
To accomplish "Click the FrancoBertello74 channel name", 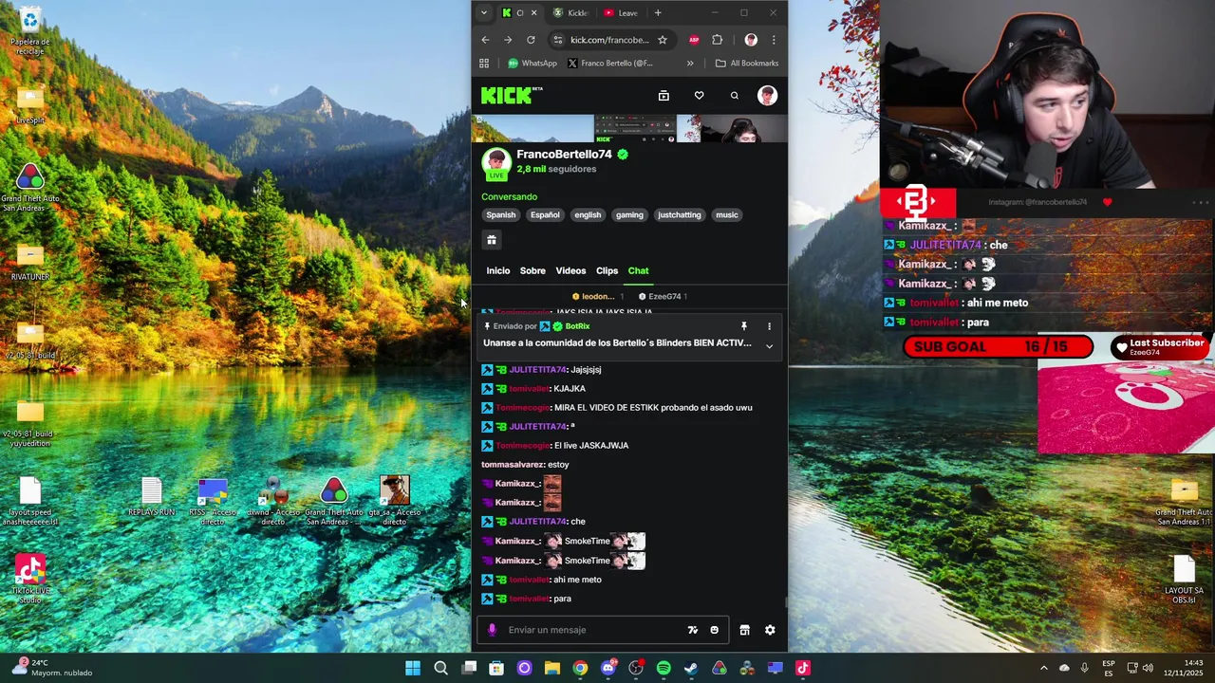I will 564,155.
